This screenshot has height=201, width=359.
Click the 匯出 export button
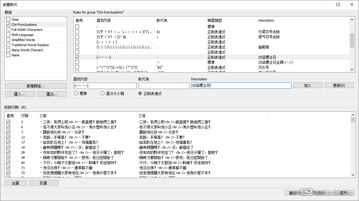52,94
